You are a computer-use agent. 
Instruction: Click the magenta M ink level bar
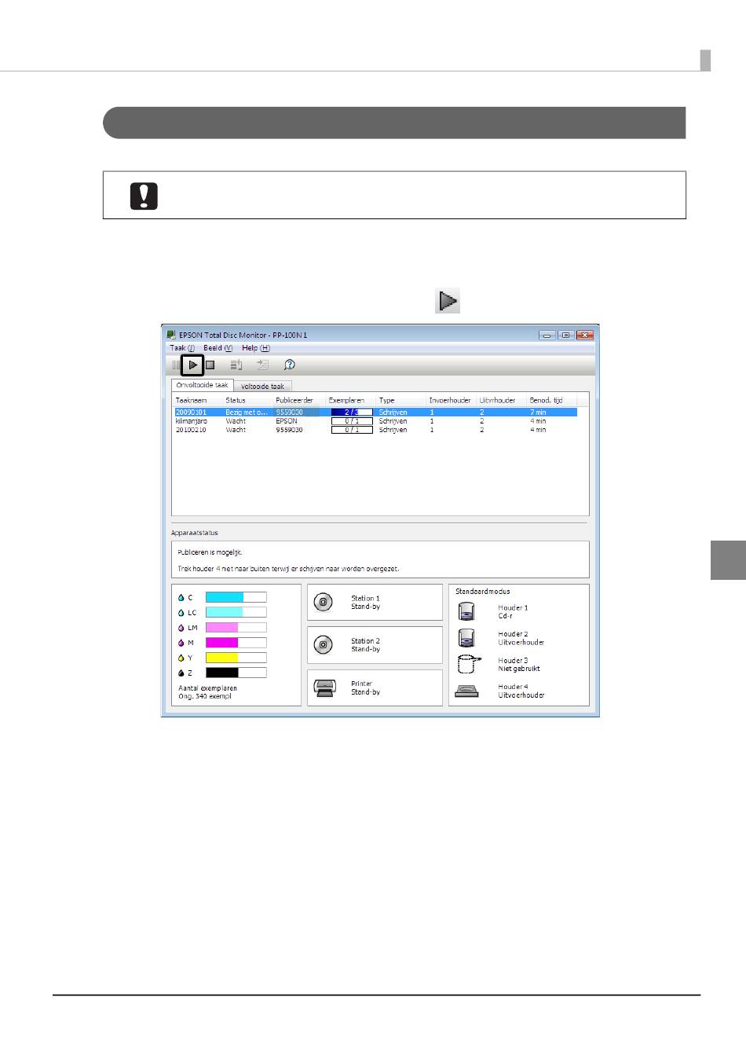pyautogui.click(x=236, y=643)
